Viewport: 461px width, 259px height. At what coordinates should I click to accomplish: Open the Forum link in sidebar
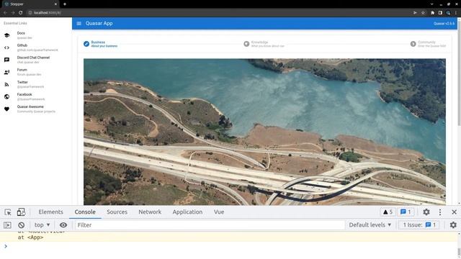point(36,72)
